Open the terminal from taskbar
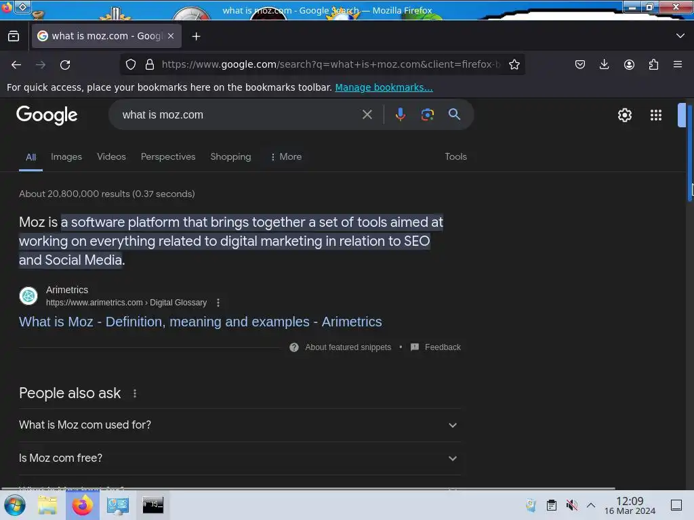The width and height of the screenshot is (694, 520). (152, 504)
